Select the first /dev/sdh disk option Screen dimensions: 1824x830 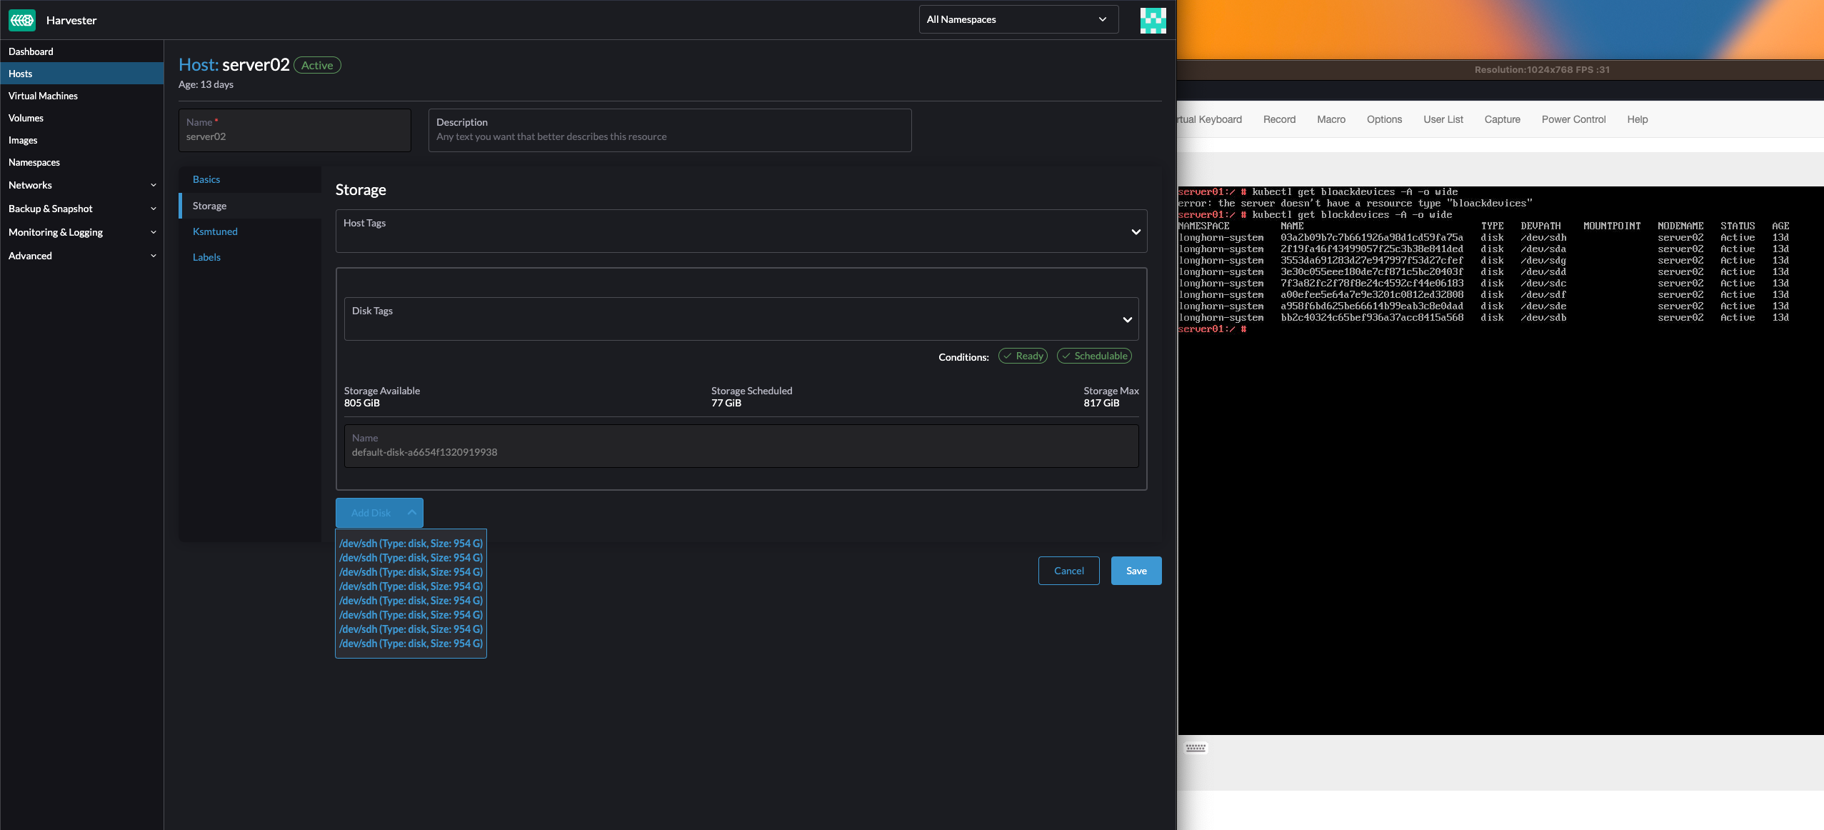(411, 543)
